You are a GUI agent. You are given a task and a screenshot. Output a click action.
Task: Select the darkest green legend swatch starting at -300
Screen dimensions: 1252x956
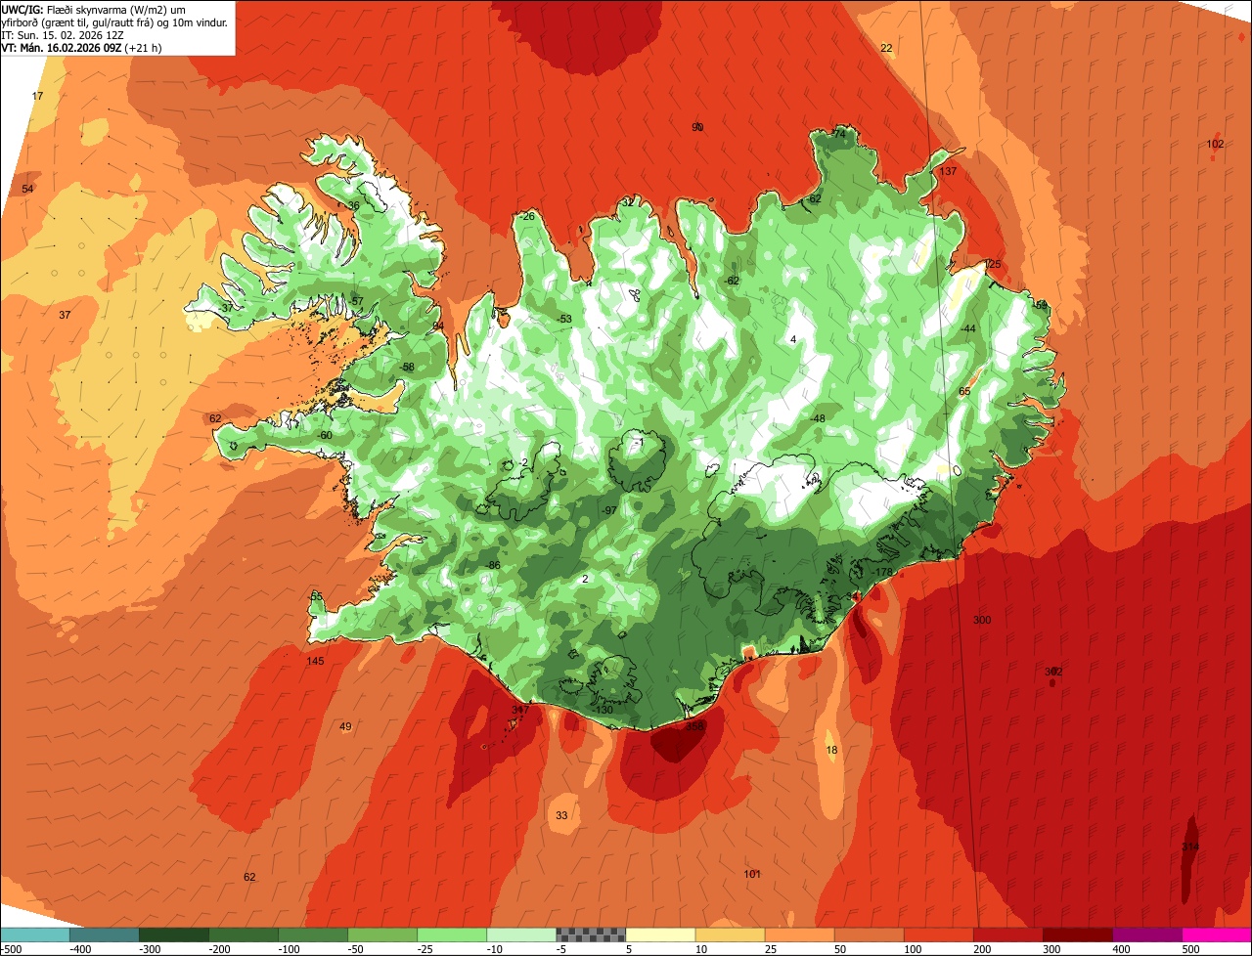(174, 934)
